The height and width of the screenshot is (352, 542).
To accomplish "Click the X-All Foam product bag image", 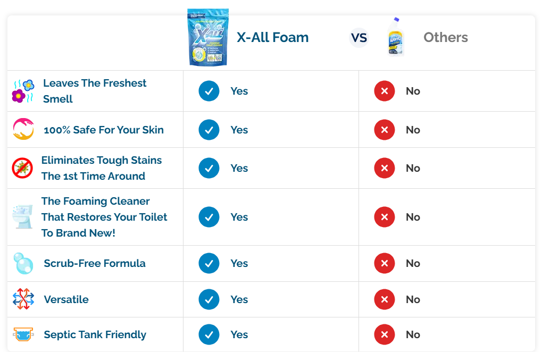I will click(x=208, y=37).
